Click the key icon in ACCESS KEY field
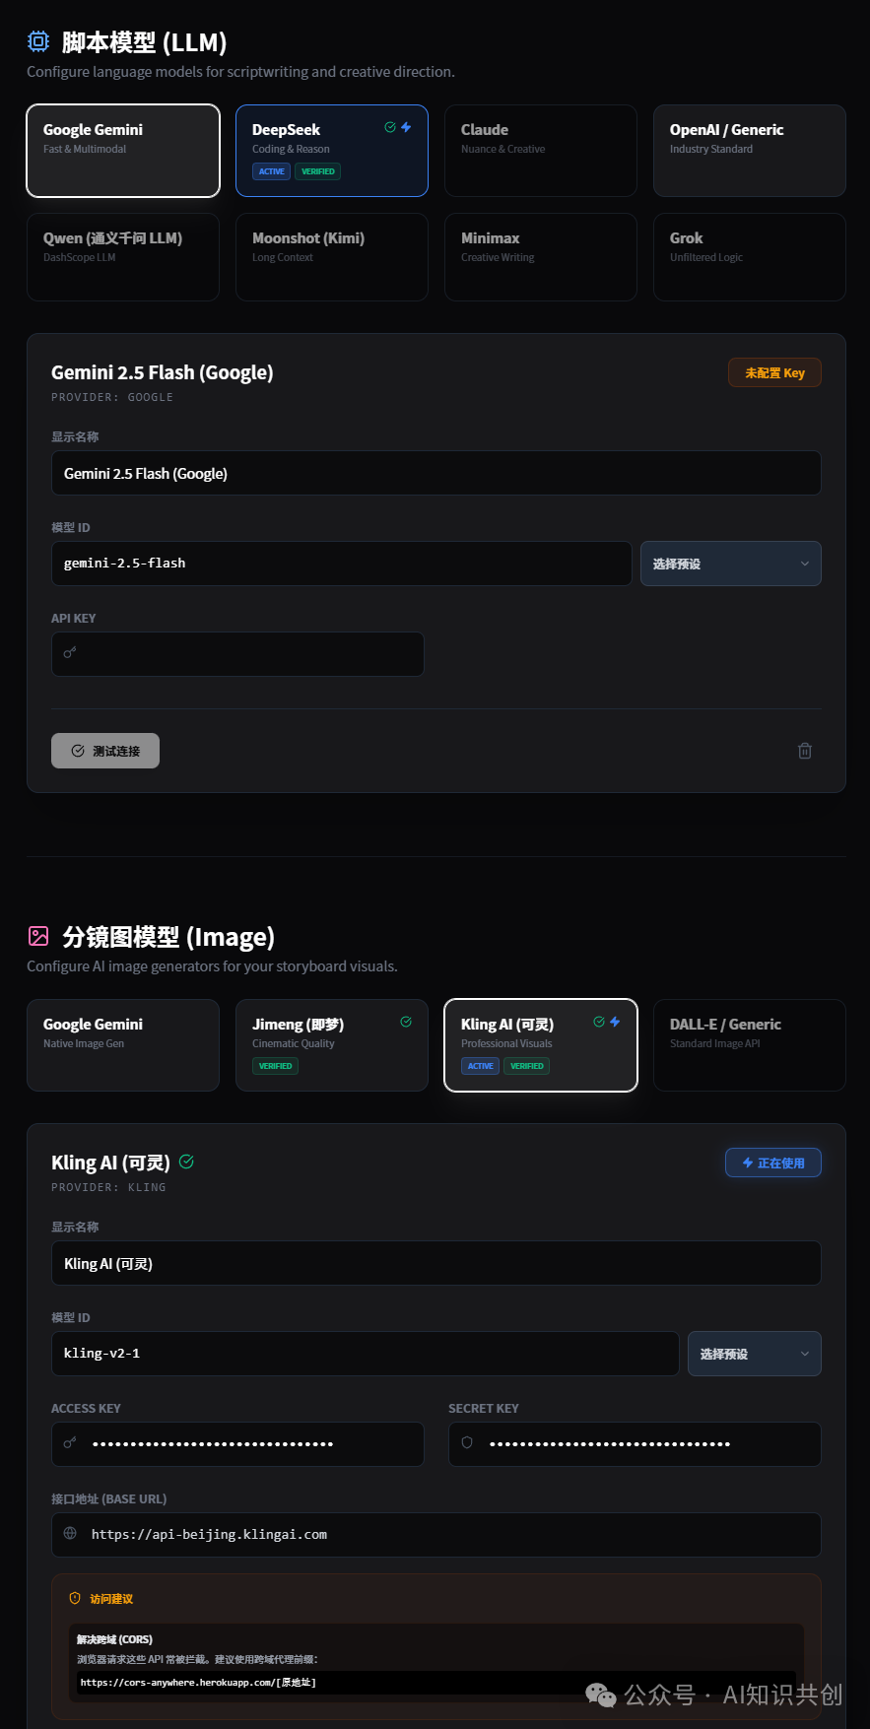Viewport: 870px width, 1729px height. (x=70, y=1443)
